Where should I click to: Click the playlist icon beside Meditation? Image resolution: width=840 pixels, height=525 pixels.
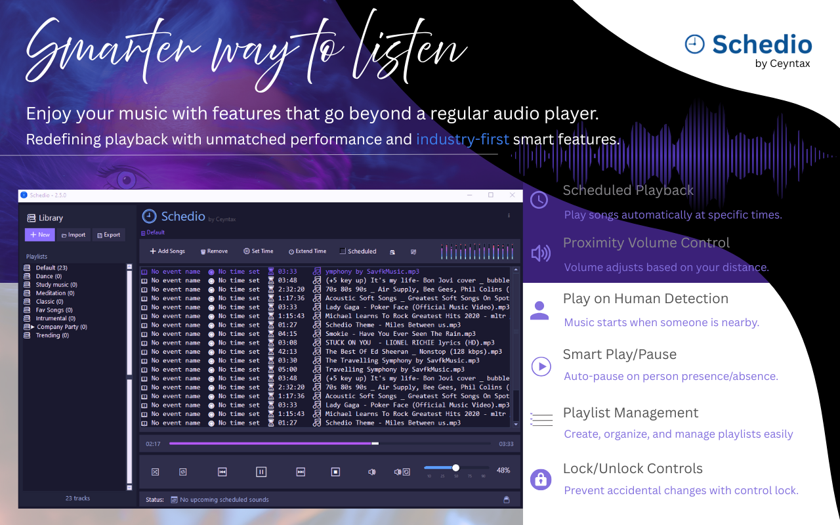coord(27,293)
